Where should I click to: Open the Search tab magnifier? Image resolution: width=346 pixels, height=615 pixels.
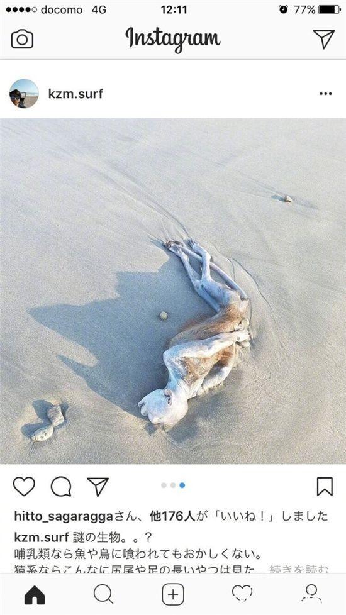[x=104, y=594]
